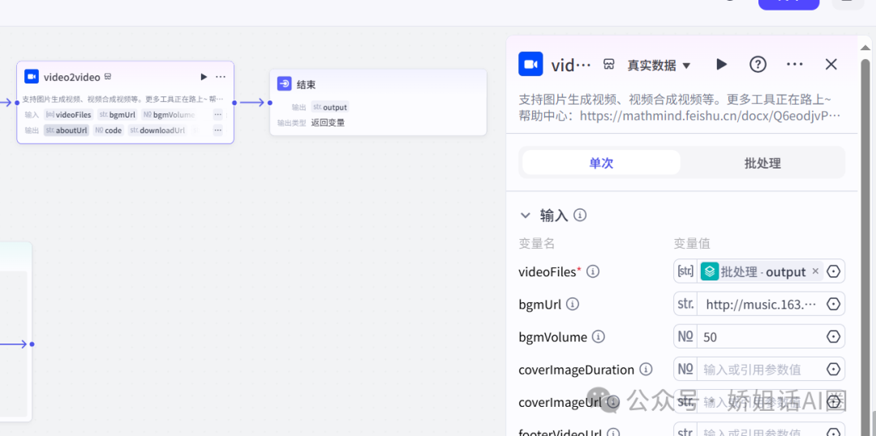The image size is (876, 436).
Task: Run the node from the side panel
Action: (722, 64)
